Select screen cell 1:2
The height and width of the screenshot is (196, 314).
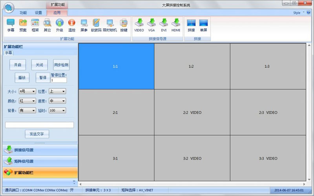click(192, 66)
